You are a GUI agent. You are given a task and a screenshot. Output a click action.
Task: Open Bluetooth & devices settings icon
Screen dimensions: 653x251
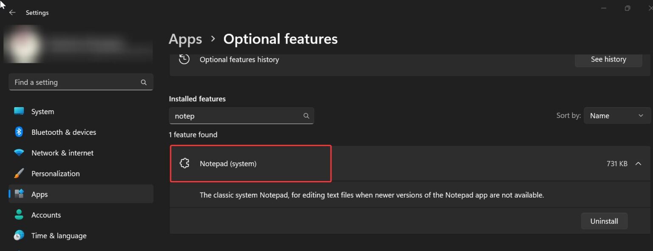tap(19, 132)
